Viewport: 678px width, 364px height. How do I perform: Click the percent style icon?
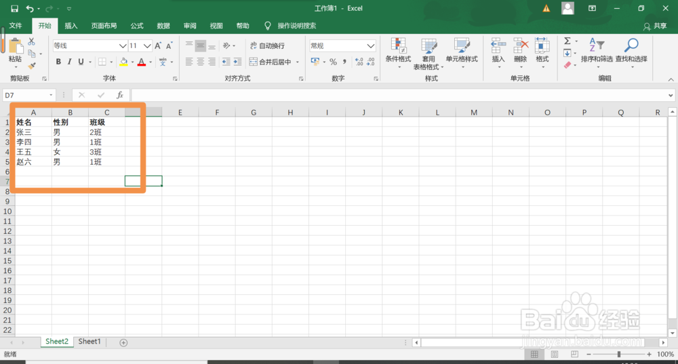tap(333, 62)
